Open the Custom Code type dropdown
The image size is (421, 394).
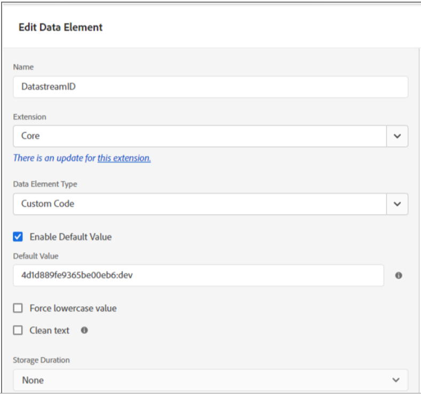click(200, 204)
